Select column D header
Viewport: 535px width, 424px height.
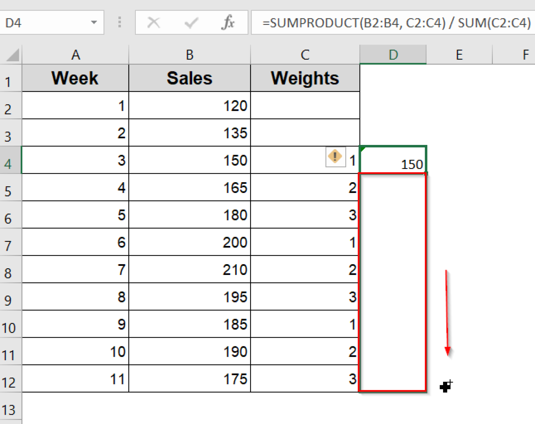393,55
